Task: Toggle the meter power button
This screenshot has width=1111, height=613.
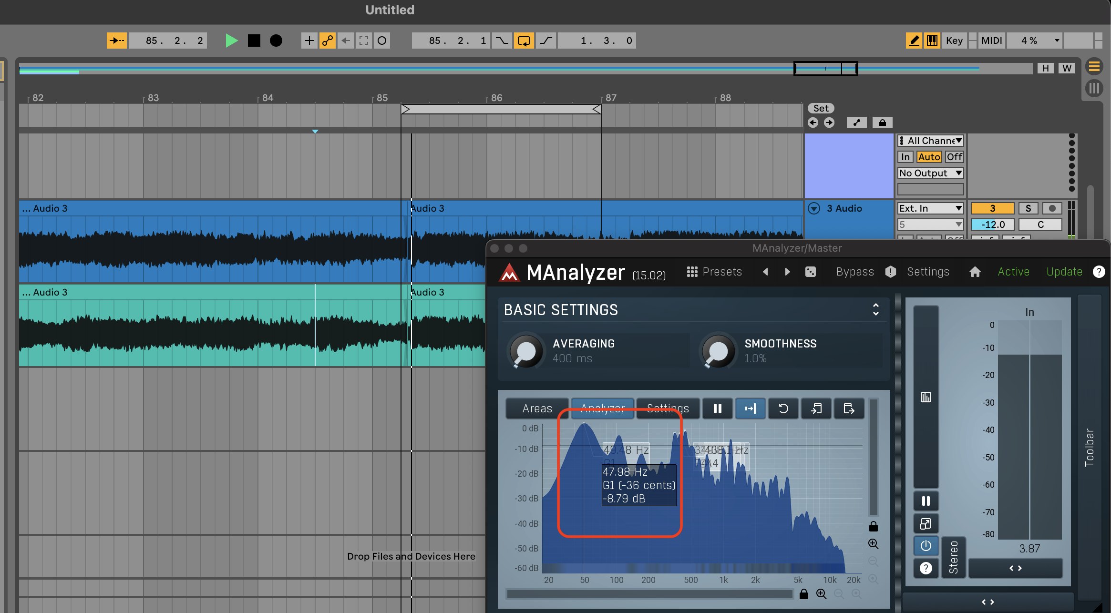Action: (x=926, y=546)
